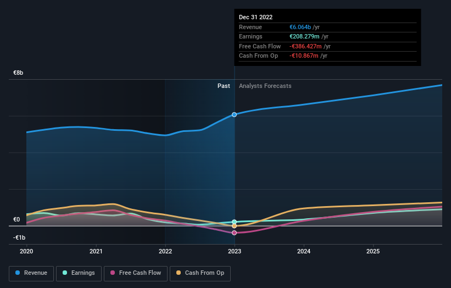Click the Cash From Op value -€10.867m
Image resolution: width=451 pixels, height=288 pixels.
click(x=304, y=56)
